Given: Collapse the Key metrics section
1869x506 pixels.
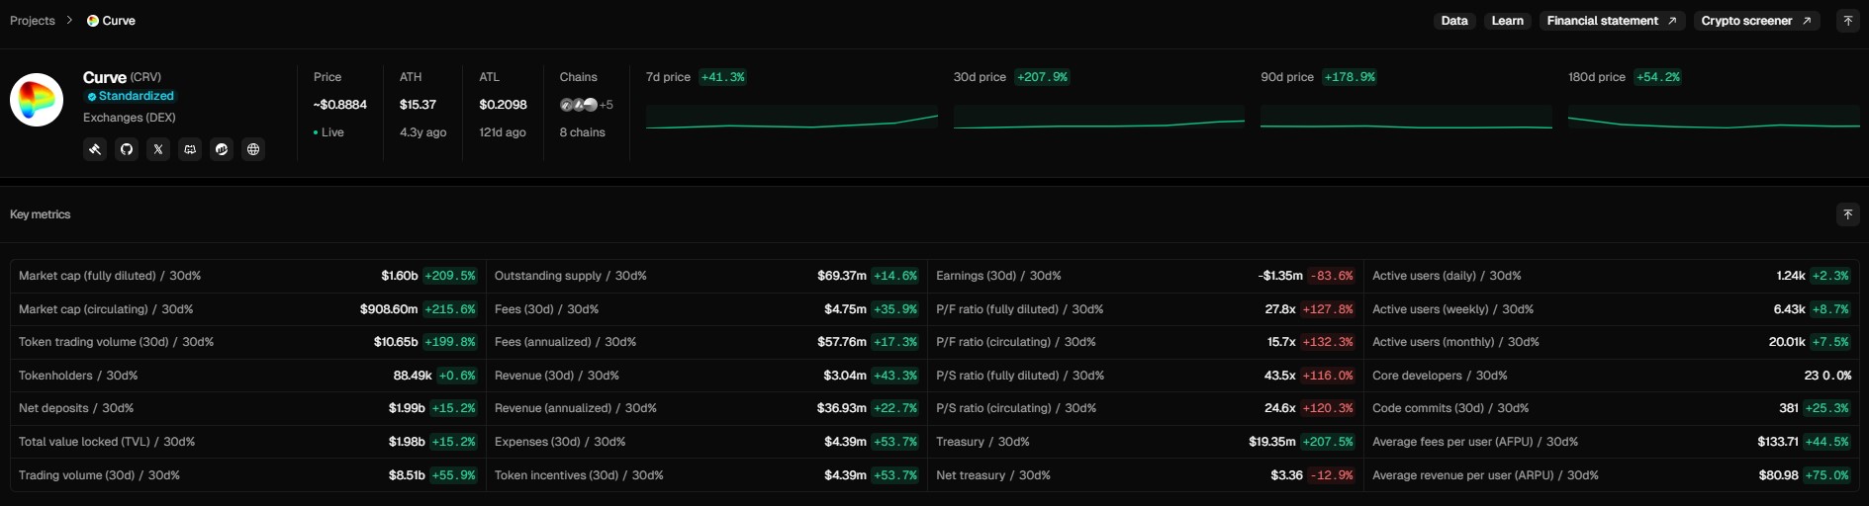Looking at the screenshot, I should click(1847, 214).
